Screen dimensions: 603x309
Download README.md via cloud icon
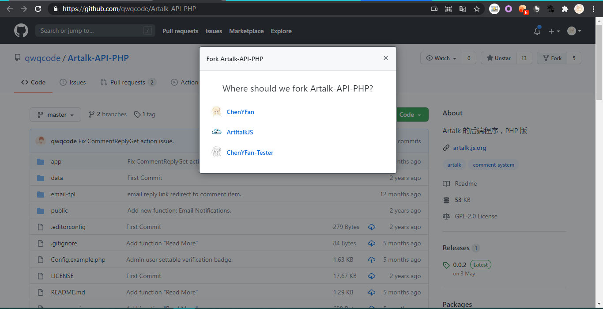click(372, 292)
